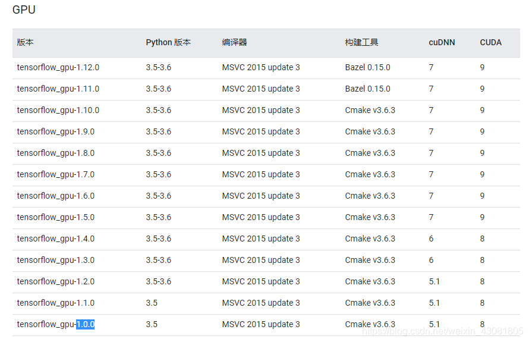Select the tensorflow_gpu-1.7.0 cell
Image resolution: width=529 pixels, height=342 pixels.
(56, 174)
